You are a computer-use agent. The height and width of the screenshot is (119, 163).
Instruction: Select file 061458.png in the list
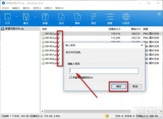[x=52, y=59]
